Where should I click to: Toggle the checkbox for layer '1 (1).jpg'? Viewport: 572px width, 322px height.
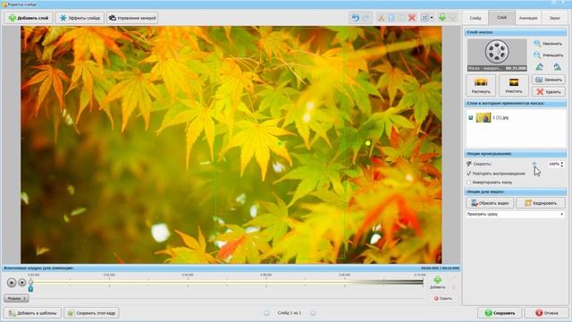click(x=471, y=117)
